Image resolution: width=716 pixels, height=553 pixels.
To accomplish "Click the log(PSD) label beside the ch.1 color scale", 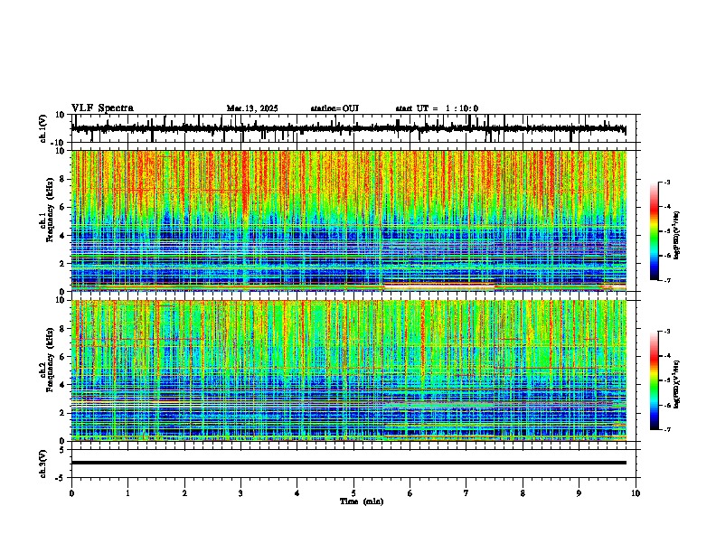I will [x=677, y=235].
